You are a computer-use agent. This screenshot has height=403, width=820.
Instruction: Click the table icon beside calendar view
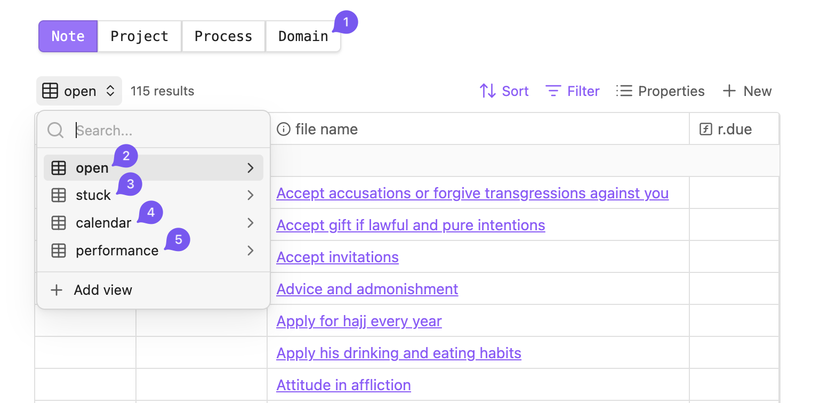(59, 223)
